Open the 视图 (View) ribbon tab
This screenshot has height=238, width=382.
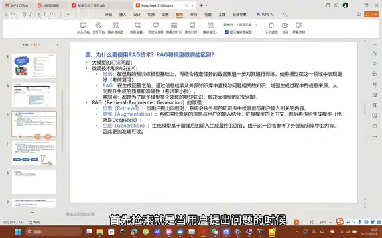[x=208, y=15]
